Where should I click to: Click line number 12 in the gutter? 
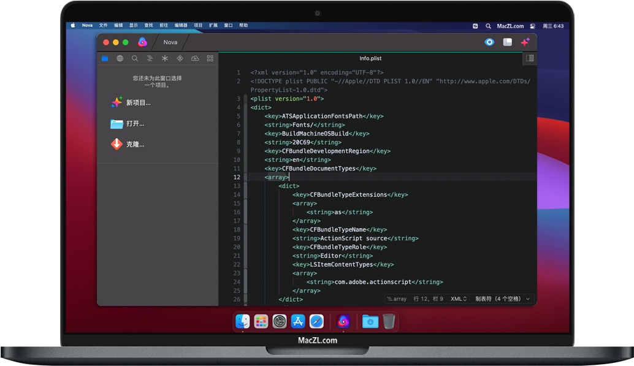click(x=237, y=177)
